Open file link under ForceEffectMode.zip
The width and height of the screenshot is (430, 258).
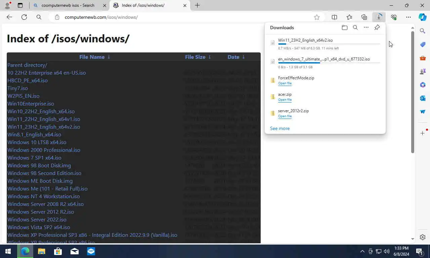pos(285,83)
